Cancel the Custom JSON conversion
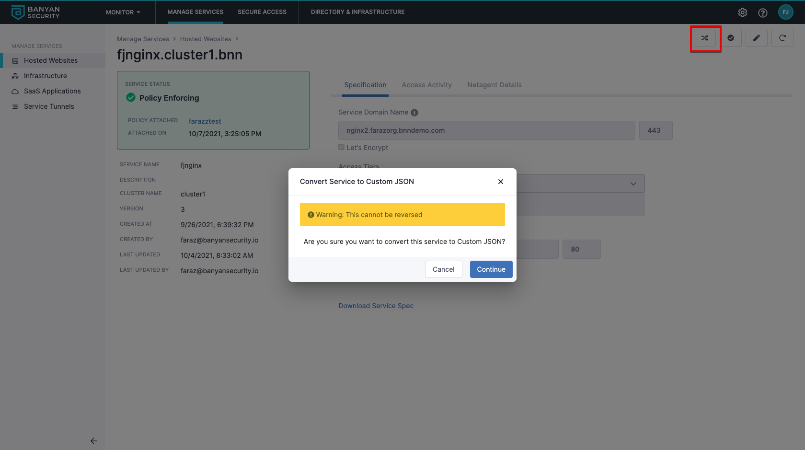The width and height of the screenshot is (805, 450). point(443,269)
